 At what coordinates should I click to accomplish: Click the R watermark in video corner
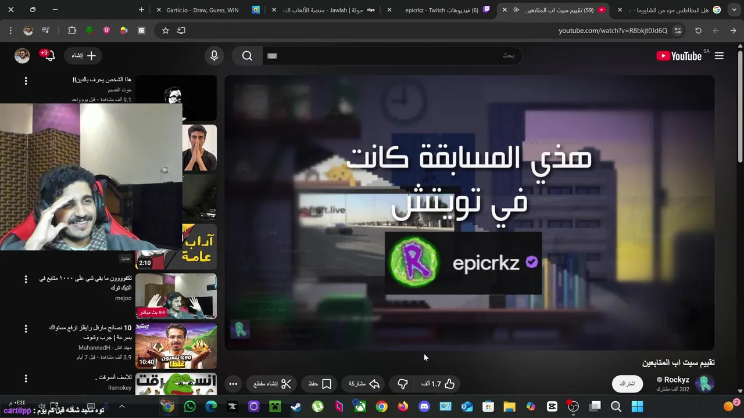(x=240, y=330)
